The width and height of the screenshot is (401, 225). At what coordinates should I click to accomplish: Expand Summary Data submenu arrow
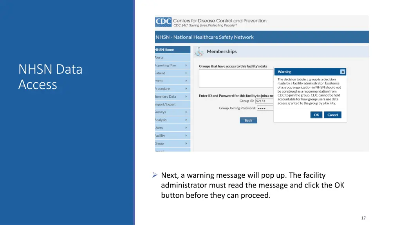(x=186, y=96)
